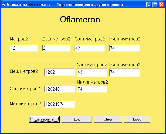Click the Clear button
Screen dimensions: 166x134
108,119
